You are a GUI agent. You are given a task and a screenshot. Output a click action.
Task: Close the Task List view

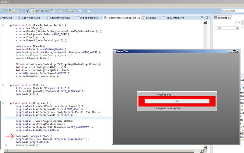click(229, 18)
